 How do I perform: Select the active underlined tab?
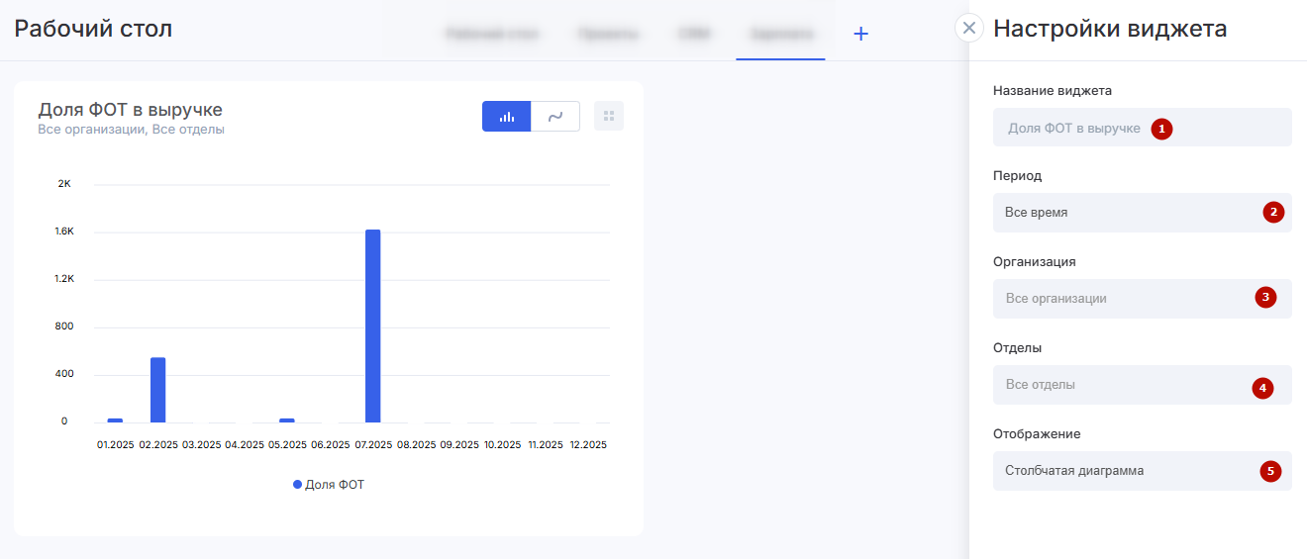[x=780, y=34]
